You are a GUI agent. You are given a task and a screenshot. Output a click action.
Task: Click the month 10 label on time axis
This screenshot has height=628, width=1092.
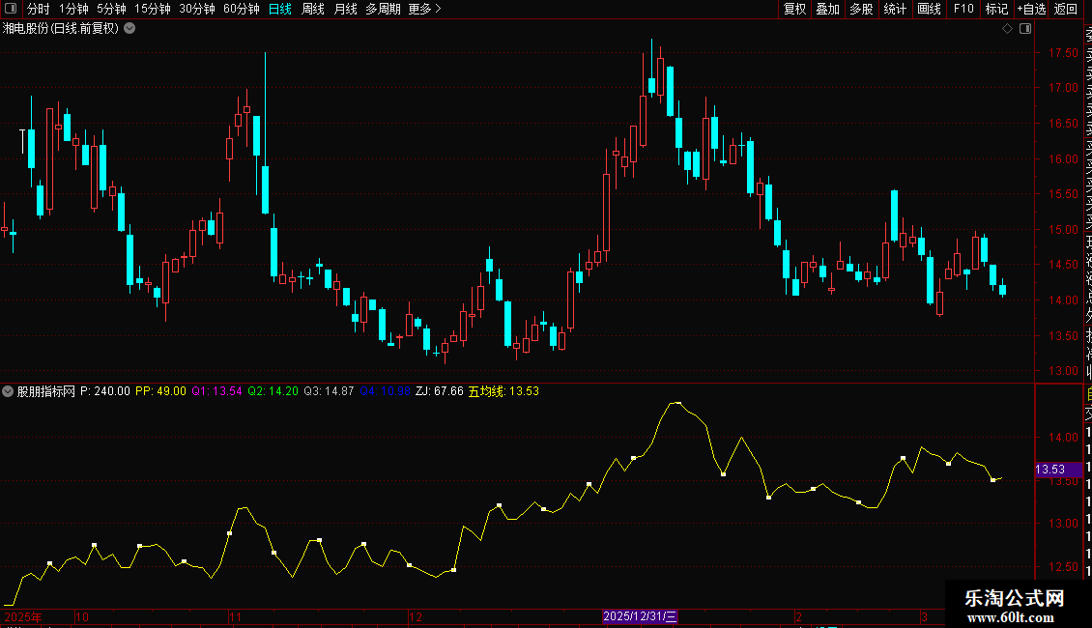82,616
